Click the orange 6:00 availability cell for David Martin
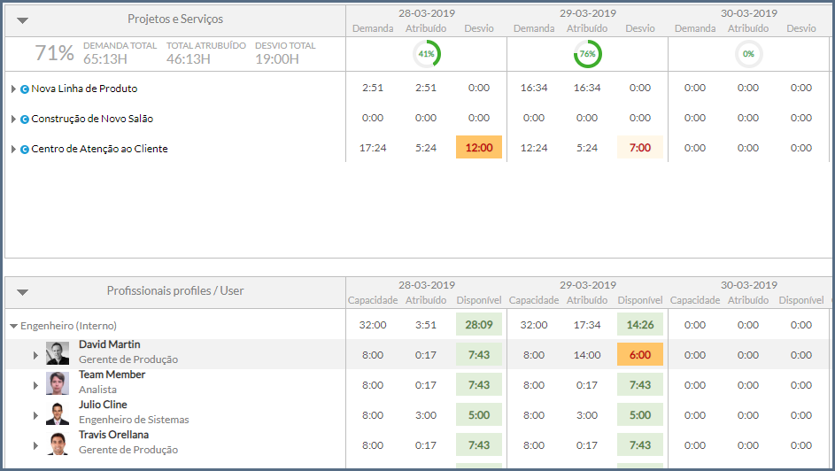The image size is (835, 471). click(x=640, y=355)
